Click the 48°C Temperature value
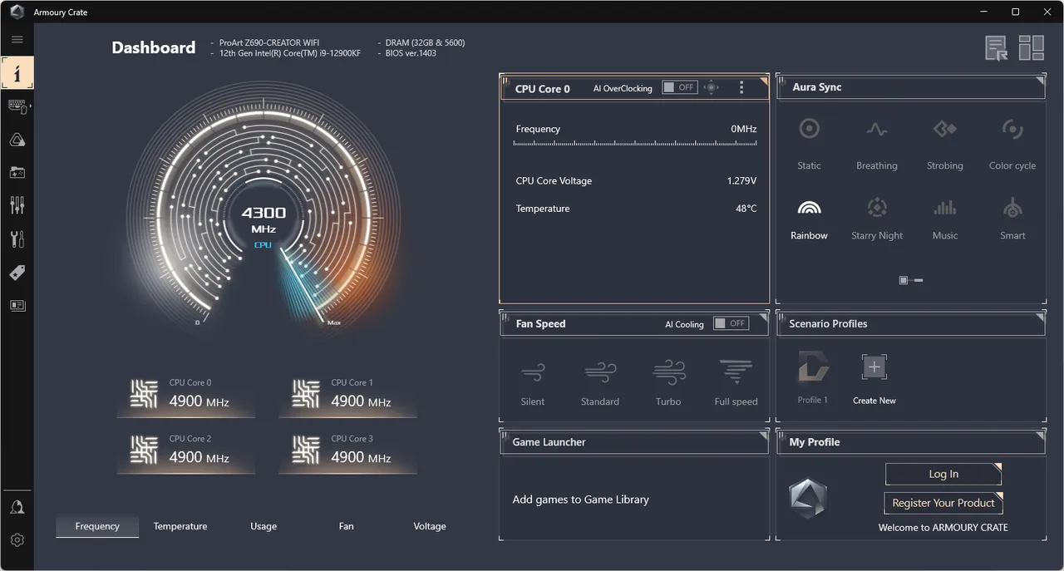Viewport: 1064px width, 571px height. 746,209
